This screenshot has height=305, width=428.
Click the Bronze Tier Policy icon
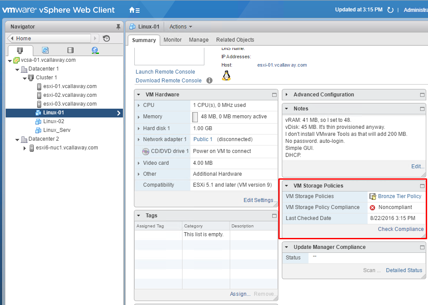tap(372, 196)
